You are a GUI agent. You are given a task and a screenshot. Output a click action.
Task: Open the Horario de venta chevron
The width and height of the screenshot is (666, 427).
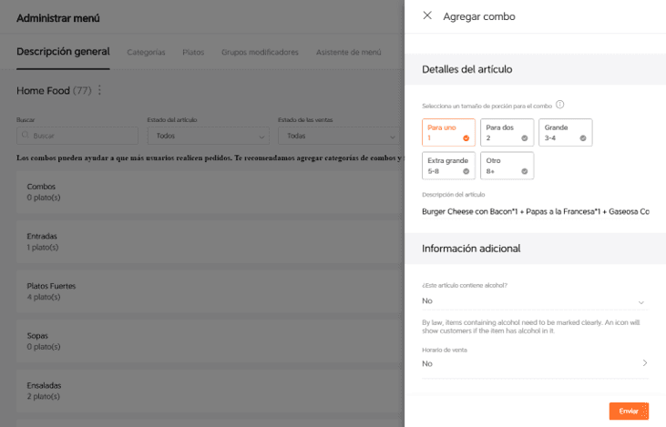coord(645,363)
